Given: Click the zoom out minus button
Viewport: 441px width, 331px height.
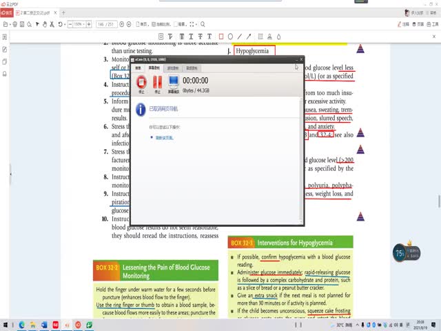Looking at the screenshot, I should pos(68,25).
